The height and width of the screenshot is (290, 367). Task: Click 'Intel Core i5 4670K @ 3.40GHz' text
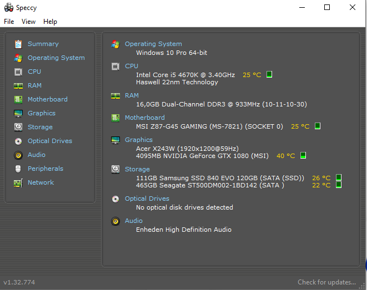point(185,75)
